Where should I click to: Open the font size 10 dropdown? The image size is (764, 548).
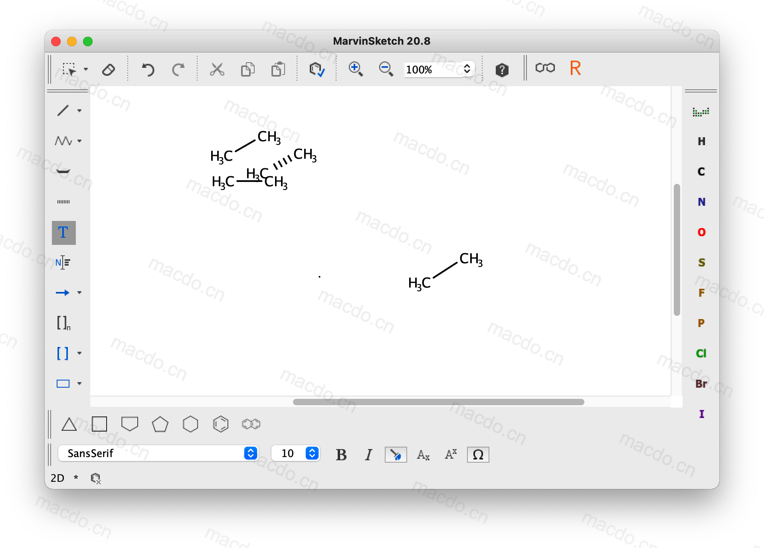295,453
